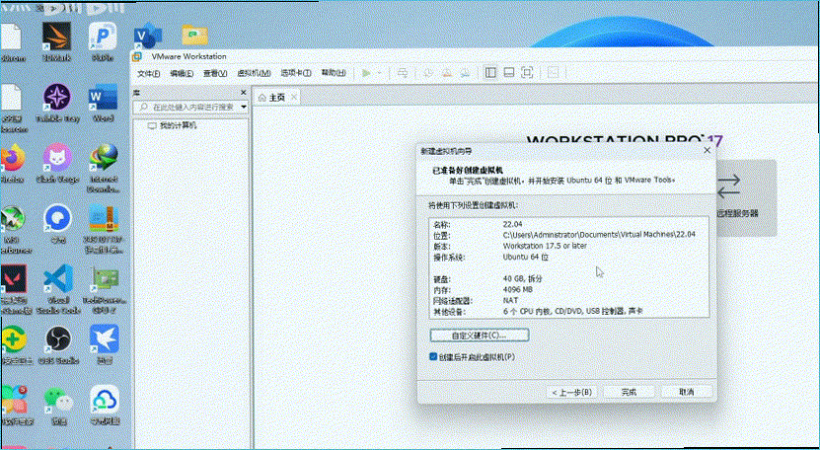Click the name value 22.04 in summary

pyautogui.click(x=512, y=224)
